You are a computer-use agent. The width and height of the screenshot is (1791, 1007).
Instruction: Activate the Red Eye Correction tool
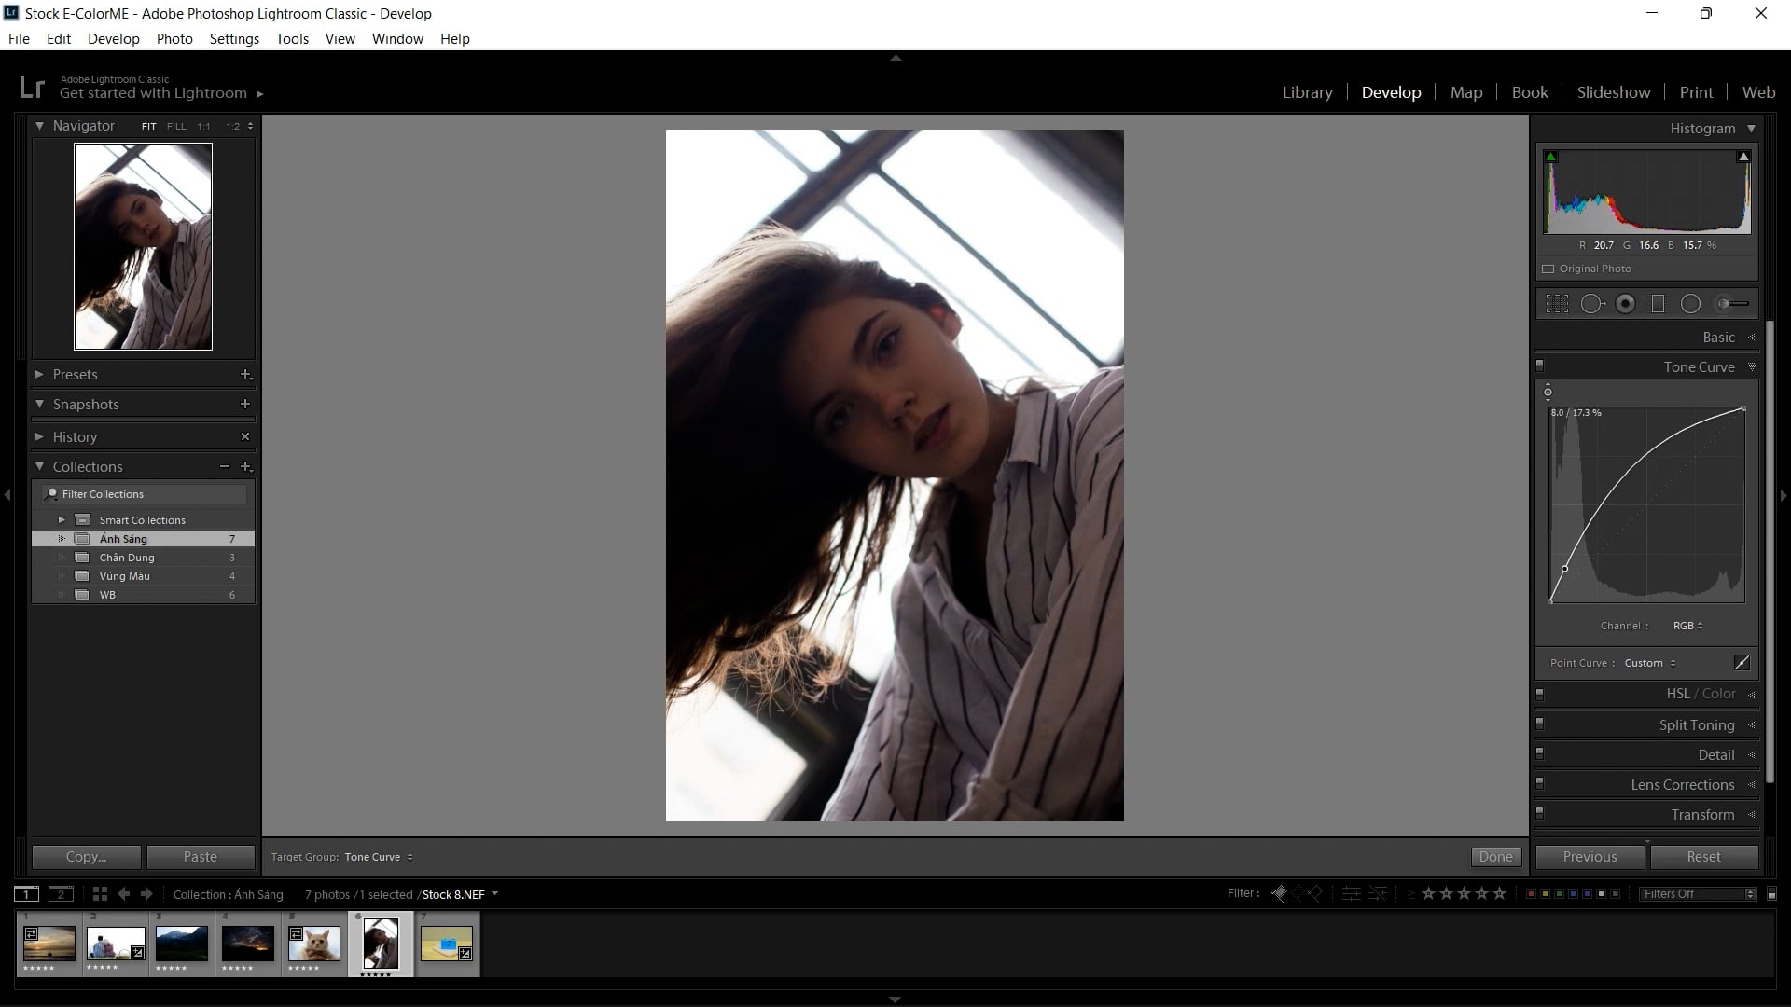(1625, 304)
